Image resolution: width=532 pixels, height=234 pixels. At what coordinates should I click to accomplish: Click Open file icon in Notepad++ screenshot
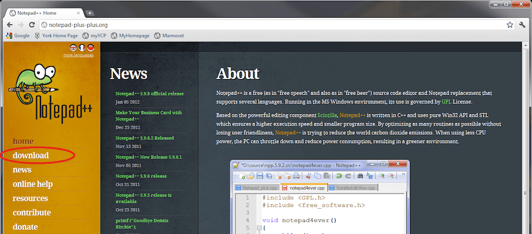pos(250,176)
